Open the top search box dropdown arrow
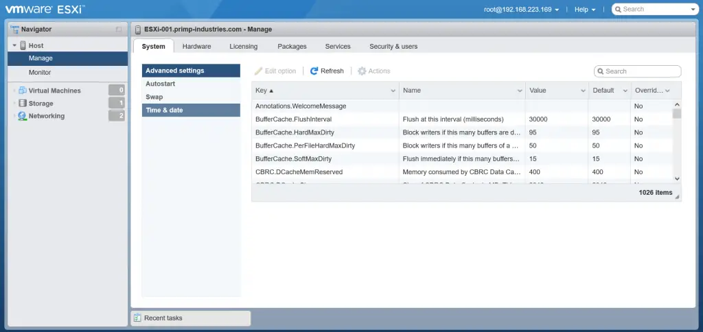This screenshot has width=703, height=332. coord(693,10)
